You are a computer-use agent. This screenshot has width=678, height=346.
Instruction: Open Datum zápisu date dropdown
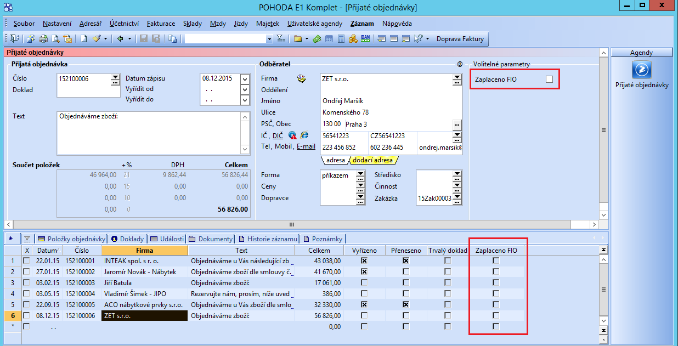click(x=245, y=78)
